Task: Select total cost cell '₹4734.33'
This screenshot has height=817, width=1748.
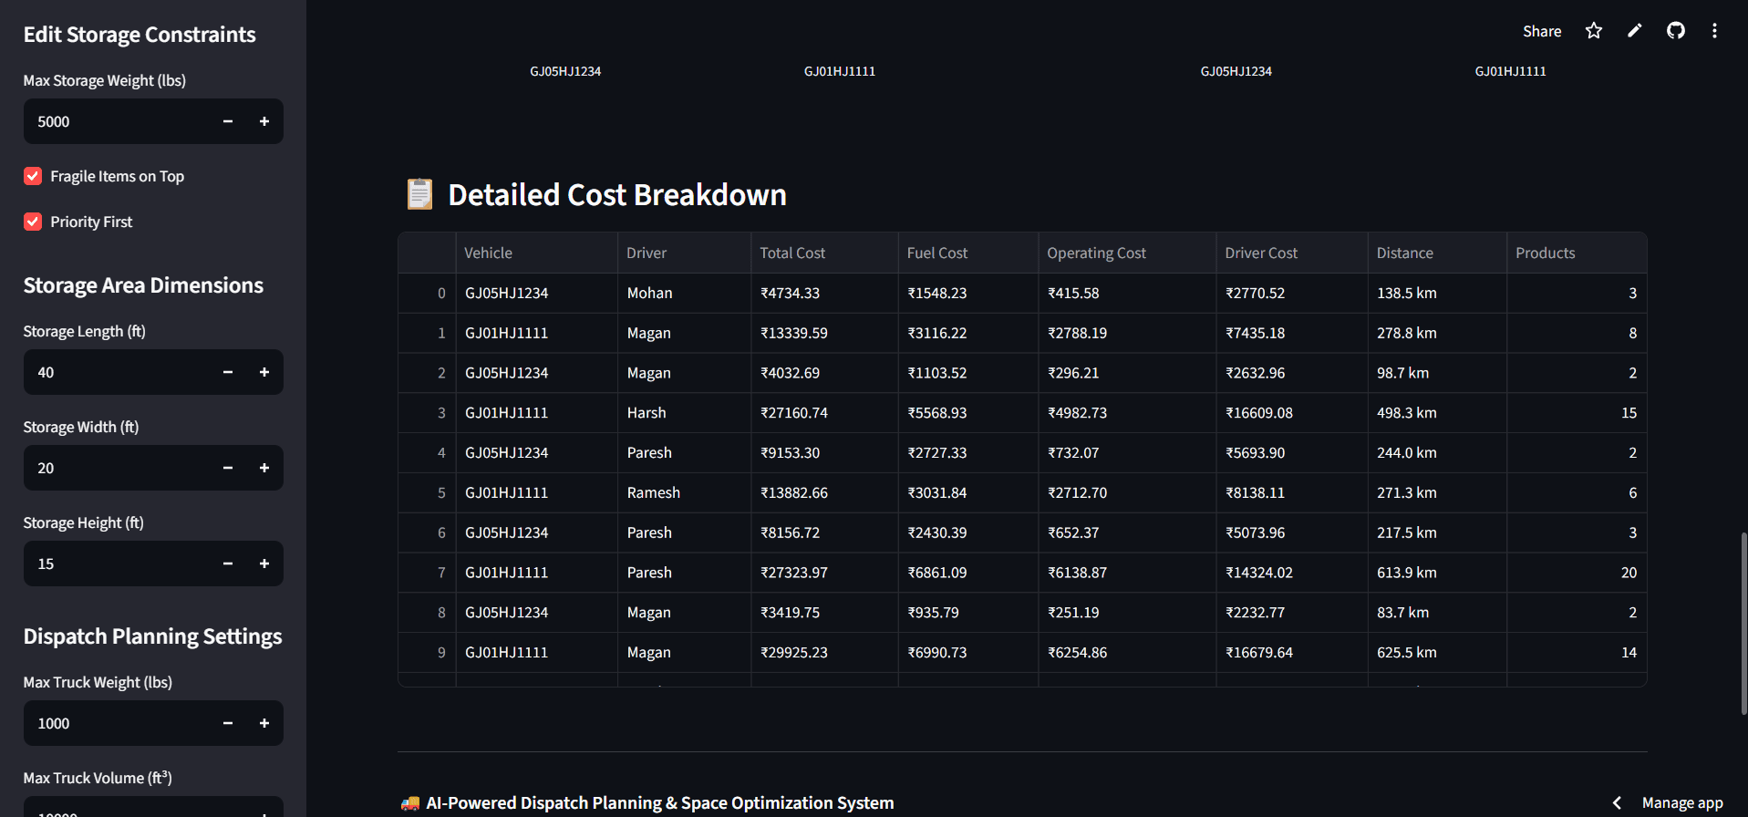Action: (824, 293)
